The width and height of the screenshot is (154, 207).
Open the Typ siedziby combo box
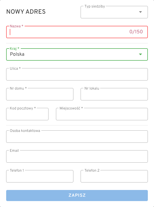point(110,12)
